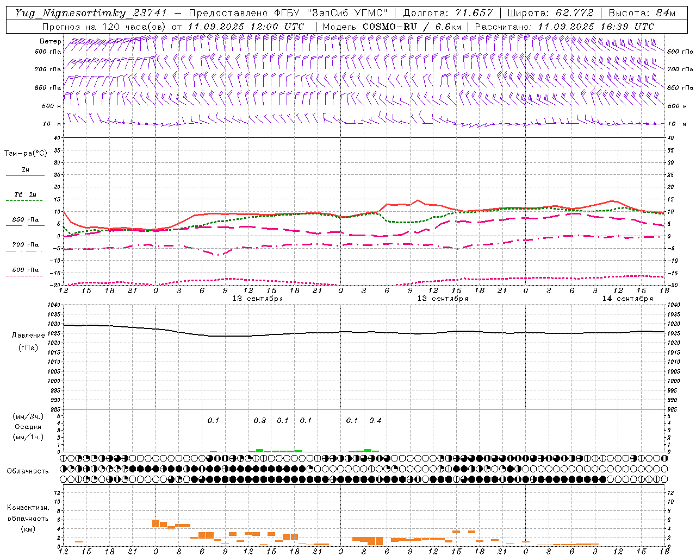
Task: Click the Td 2м dew point legend label
Action: click(x=26, y=194)
